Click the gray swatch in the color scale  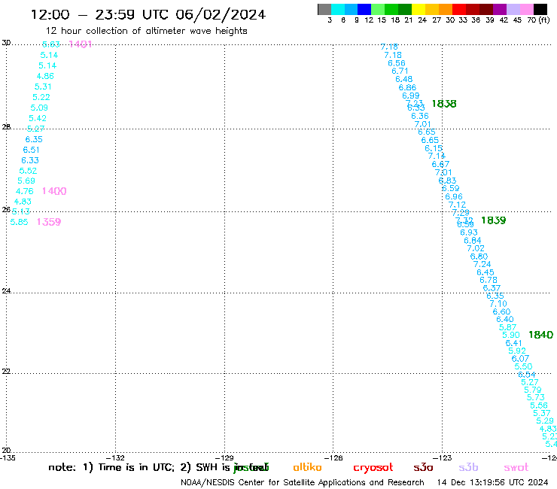tap(324, 9)
